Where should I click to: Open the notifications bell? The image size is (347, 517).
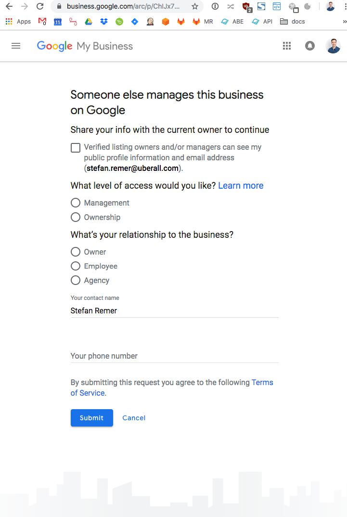310,46
